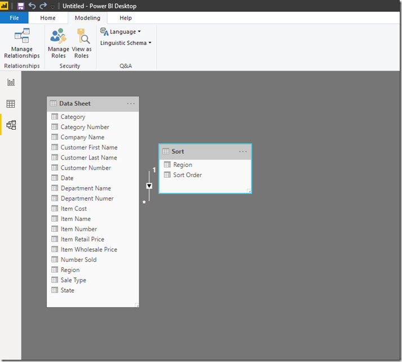Click View as Roles
The width and height of the screenshot is (402, 362).
click(x=82, y=43)
